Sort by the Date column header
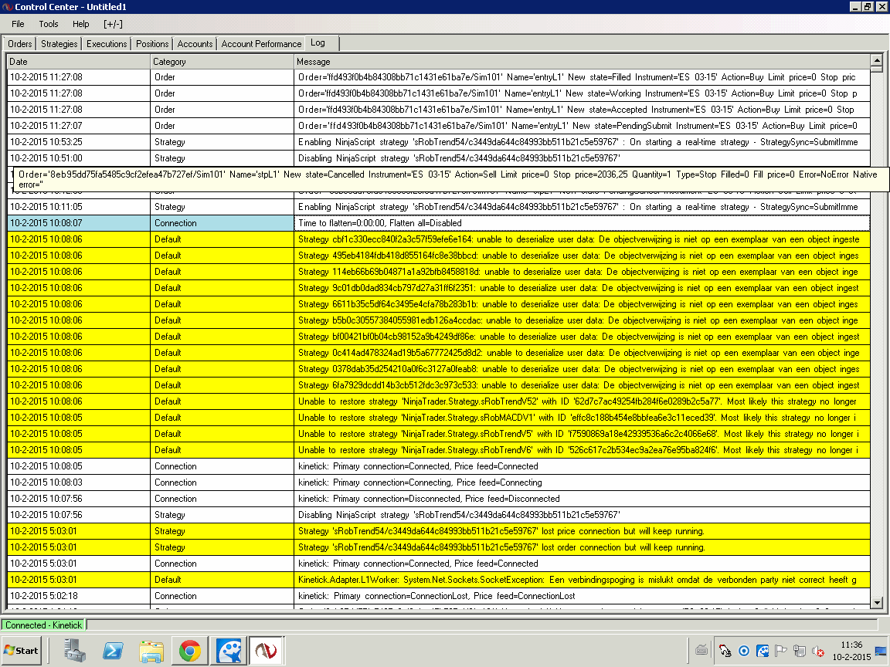 [78, 61]
